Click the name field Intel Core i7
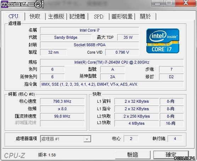This screenshot has height=161, width=197. tap(89, 30)
